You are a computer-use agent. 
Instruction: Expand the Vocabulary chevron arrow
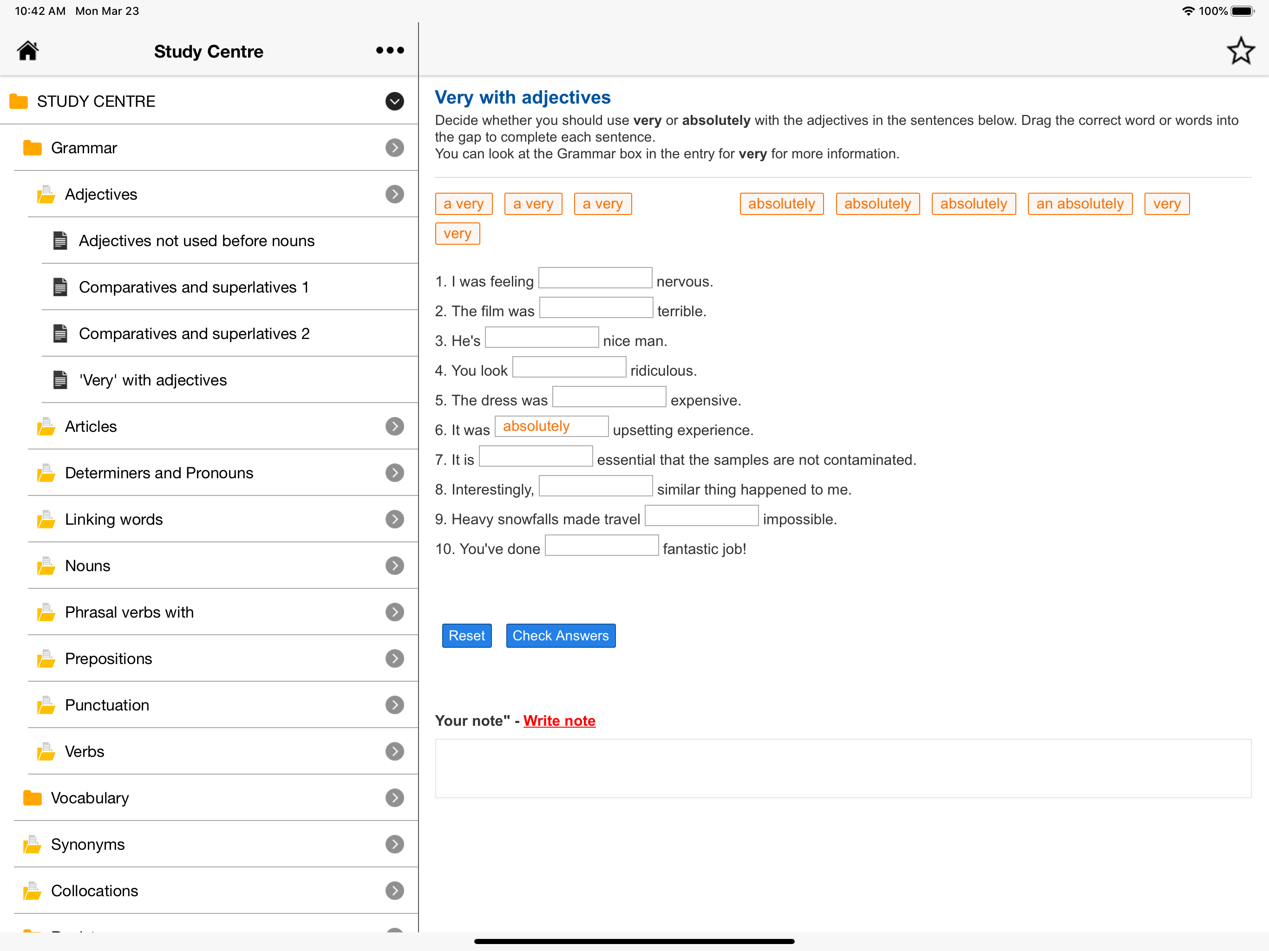pos(395,798)
